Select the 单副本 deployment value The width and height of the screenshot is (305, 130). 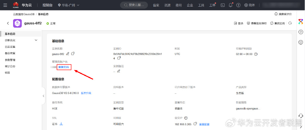179,109
